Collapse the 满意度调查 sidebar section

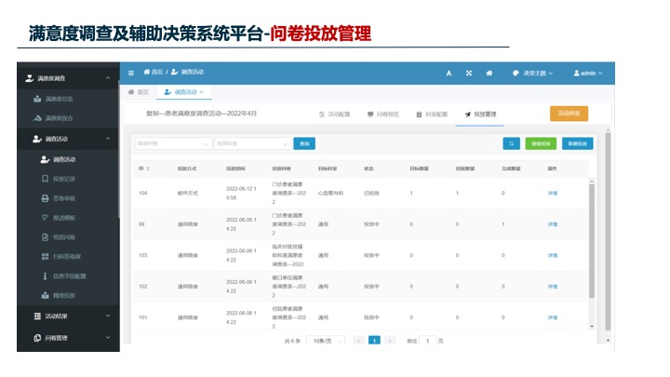108,78
